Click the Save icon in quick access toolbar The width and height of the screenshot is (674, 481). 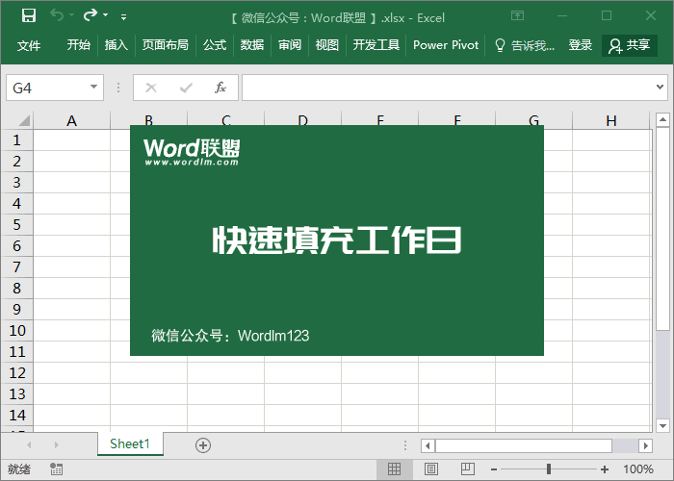coord(28,16)
